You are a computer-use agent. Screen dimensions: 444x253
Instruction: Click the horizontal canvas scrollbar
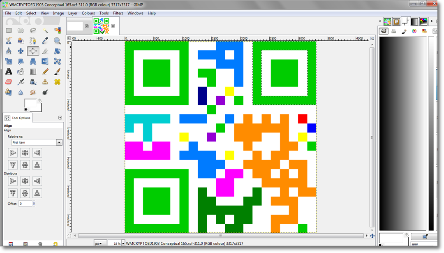221,236
